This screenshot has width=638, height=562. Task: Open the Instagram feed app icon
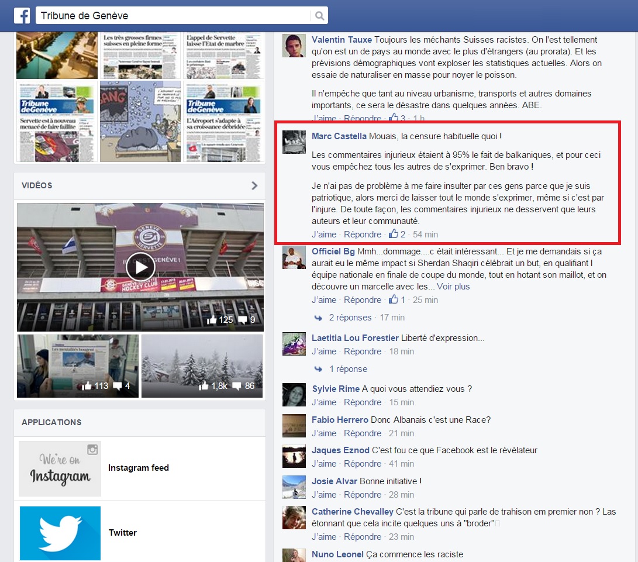[x=60, y=468]
